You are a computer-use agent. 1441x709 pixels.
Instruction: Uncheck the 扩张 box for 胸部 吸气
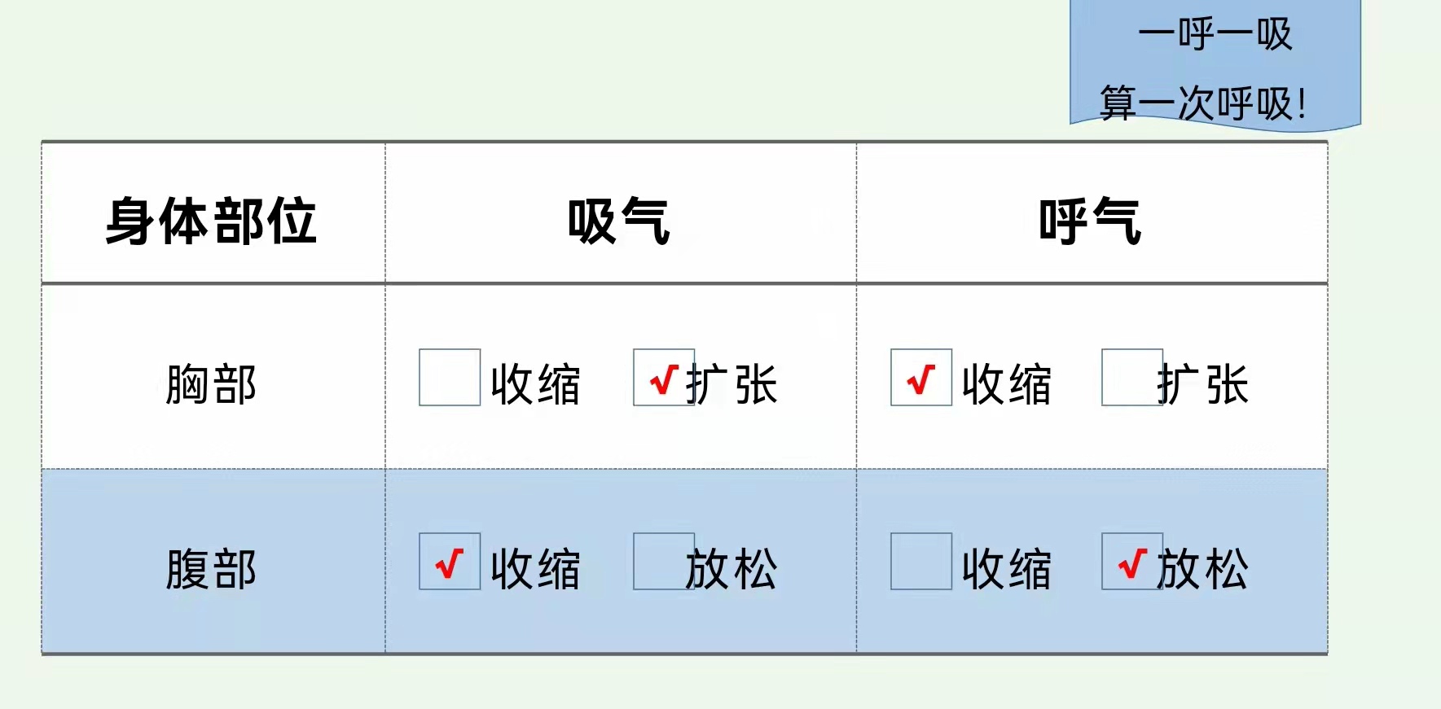click(x=664, y=378)
